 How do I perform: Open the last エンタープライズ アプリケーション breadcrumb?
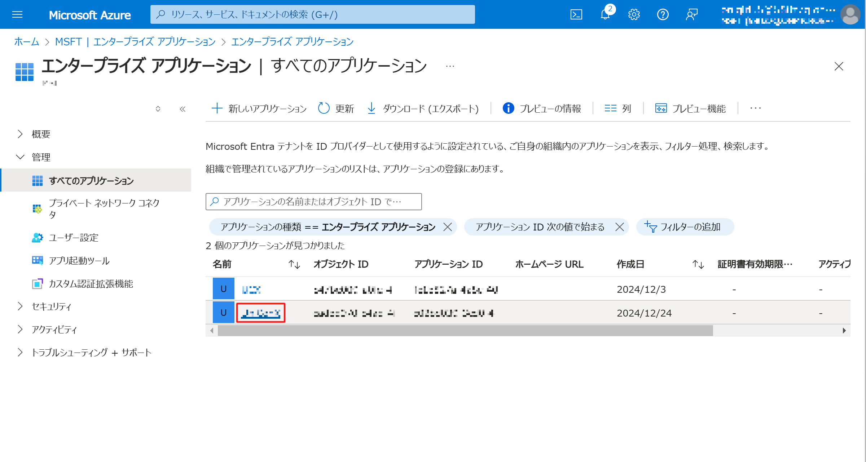click(292, 42)
